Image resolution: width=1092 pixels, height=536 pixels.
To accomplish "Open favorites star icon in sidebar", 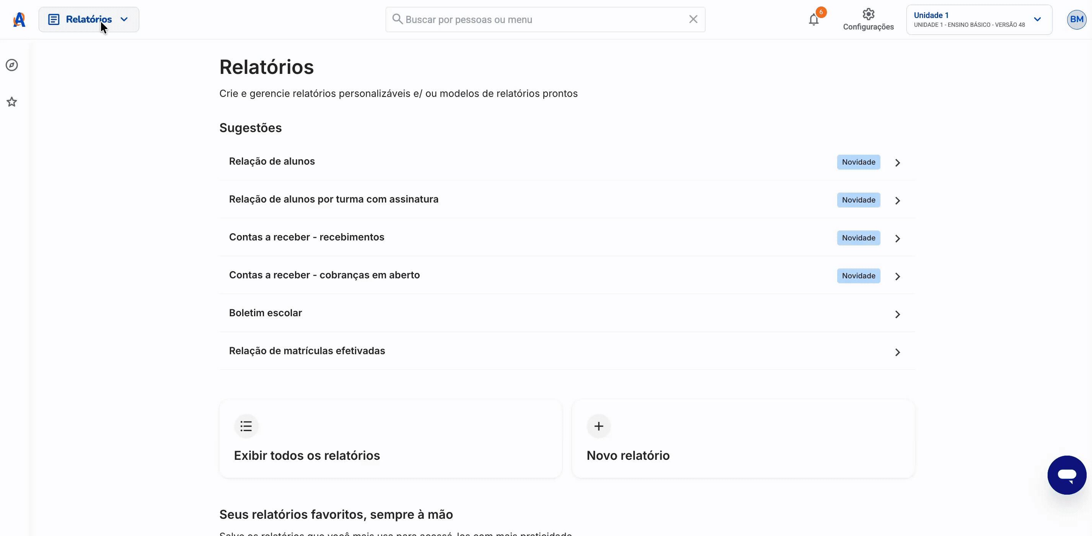I will point(12,102).
